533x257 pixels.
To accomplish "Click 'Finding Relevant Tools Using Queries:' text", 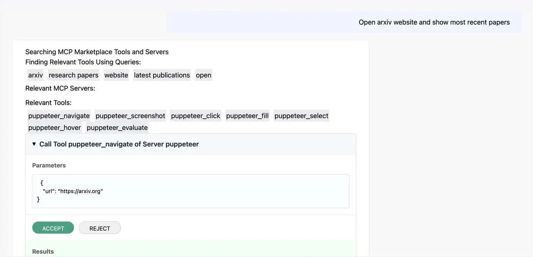I will (x=83, y=62).
